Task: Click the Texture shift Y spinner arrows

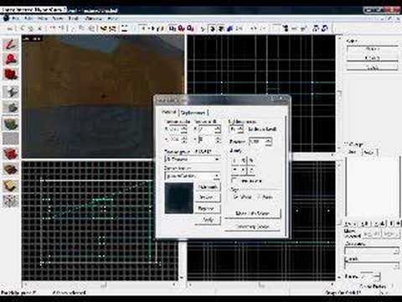Action: (218, 139)
